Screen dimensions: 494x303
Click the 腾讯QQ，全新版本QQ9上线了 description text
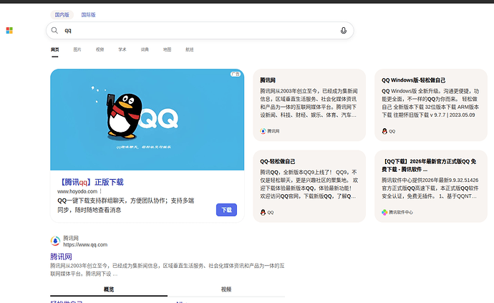[309, 184]
